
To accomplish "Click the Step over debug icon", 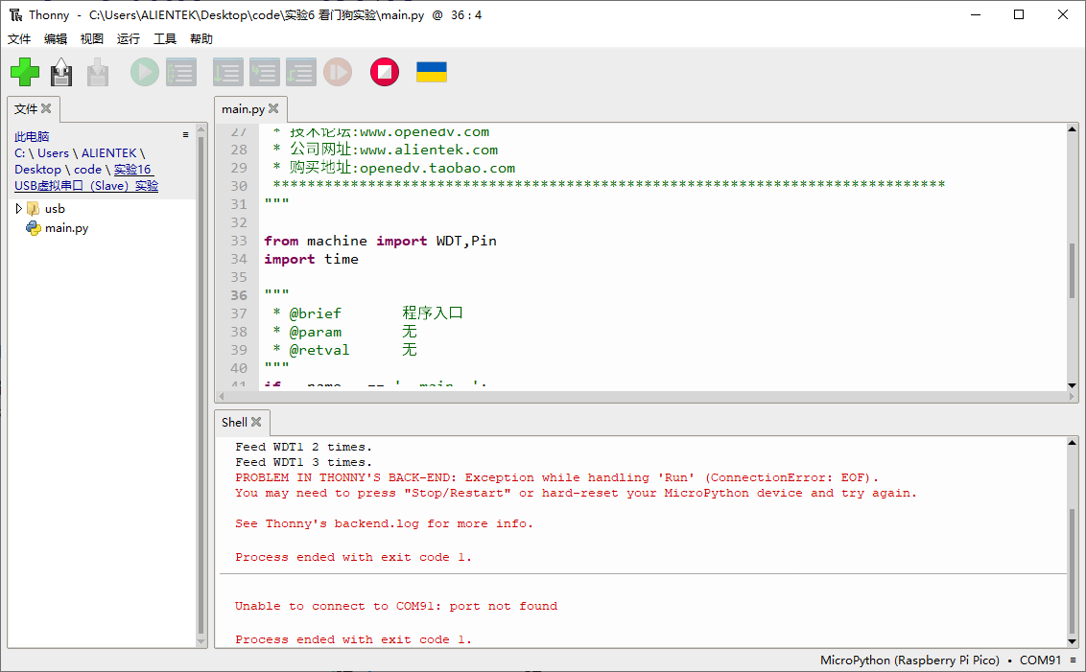I will [x=228, y=72].
